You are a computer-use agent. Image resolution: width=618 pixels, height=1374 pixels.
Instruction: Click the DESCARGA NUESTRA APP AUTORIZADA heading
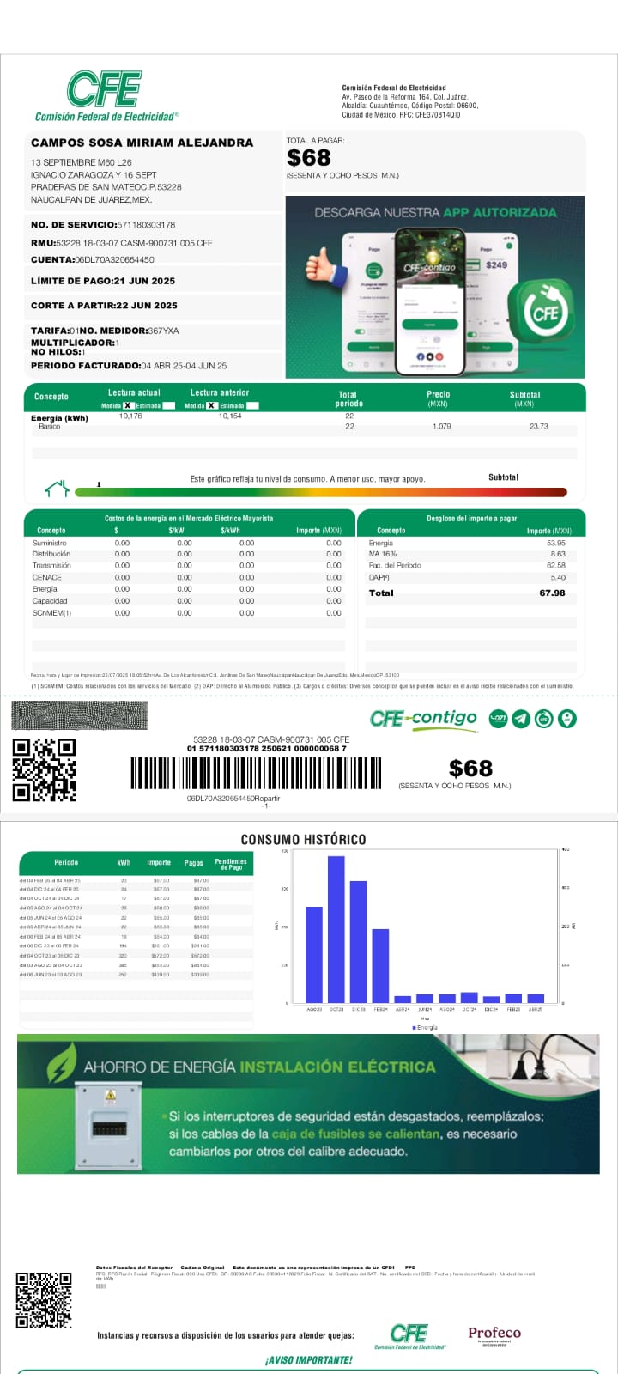pyautogui.click(x=435, y=212)
